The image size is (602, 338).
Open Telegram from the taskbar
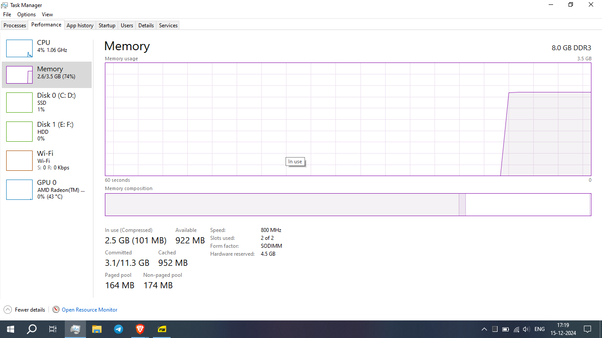tap(118, 329)
